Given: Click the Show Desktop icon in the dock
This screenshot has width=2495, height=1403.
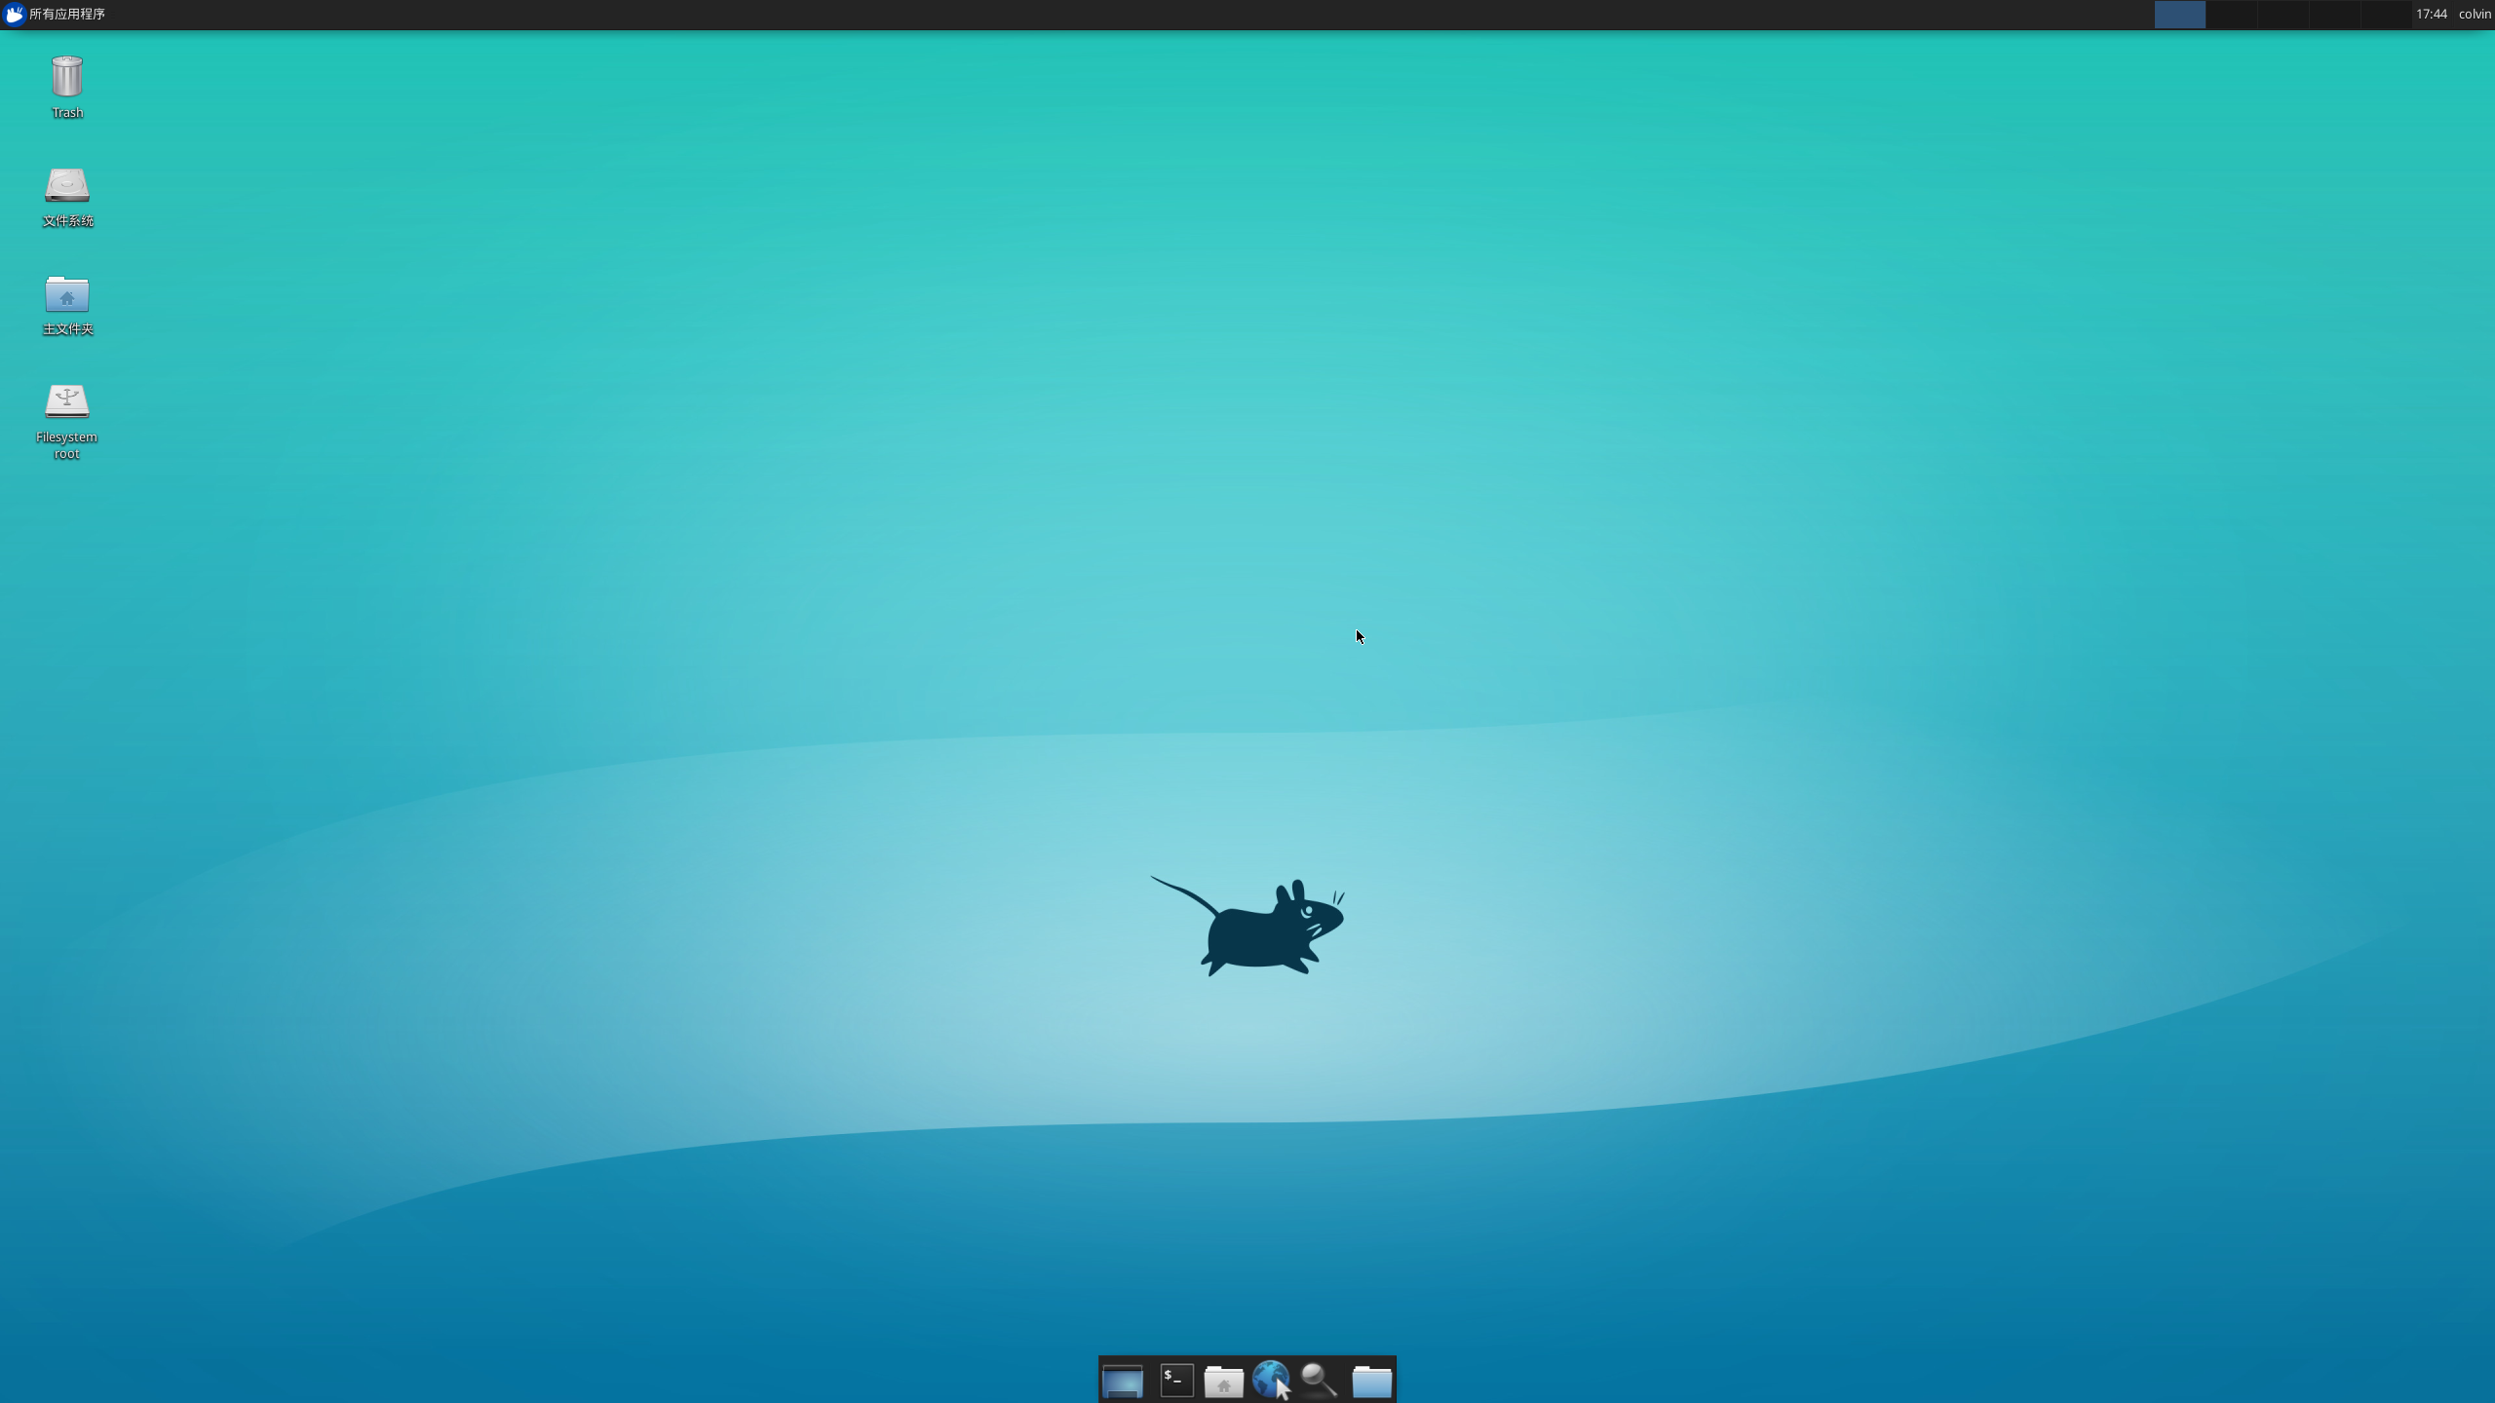Looking at the screenshot, I should (1123, 1380).
